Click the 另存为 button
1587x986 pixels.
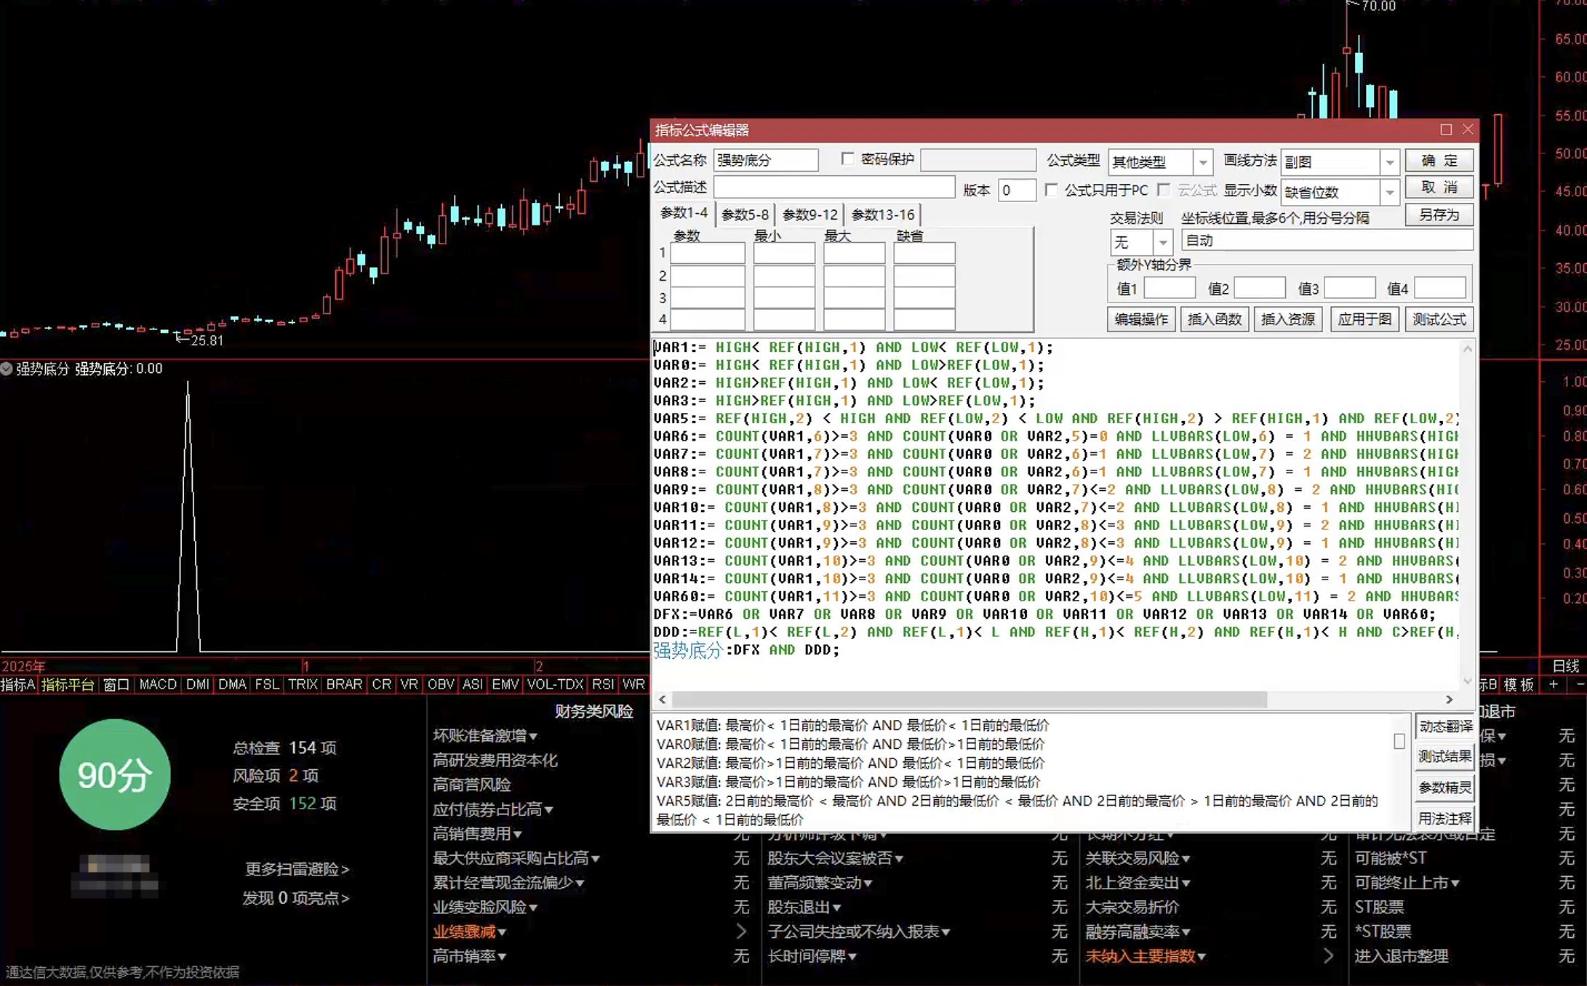point(1439,215)
